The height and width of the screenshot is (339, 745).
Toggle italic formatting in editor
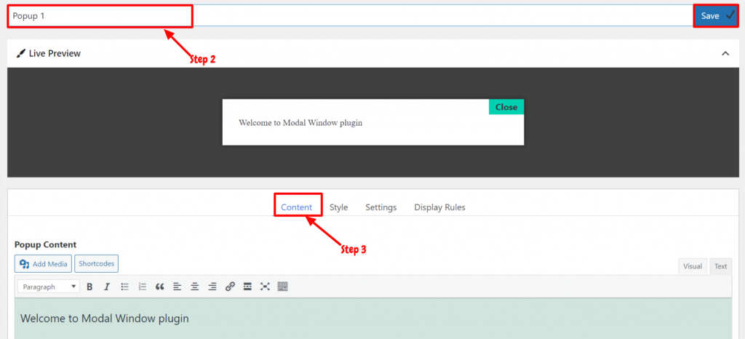click(107, 287)
